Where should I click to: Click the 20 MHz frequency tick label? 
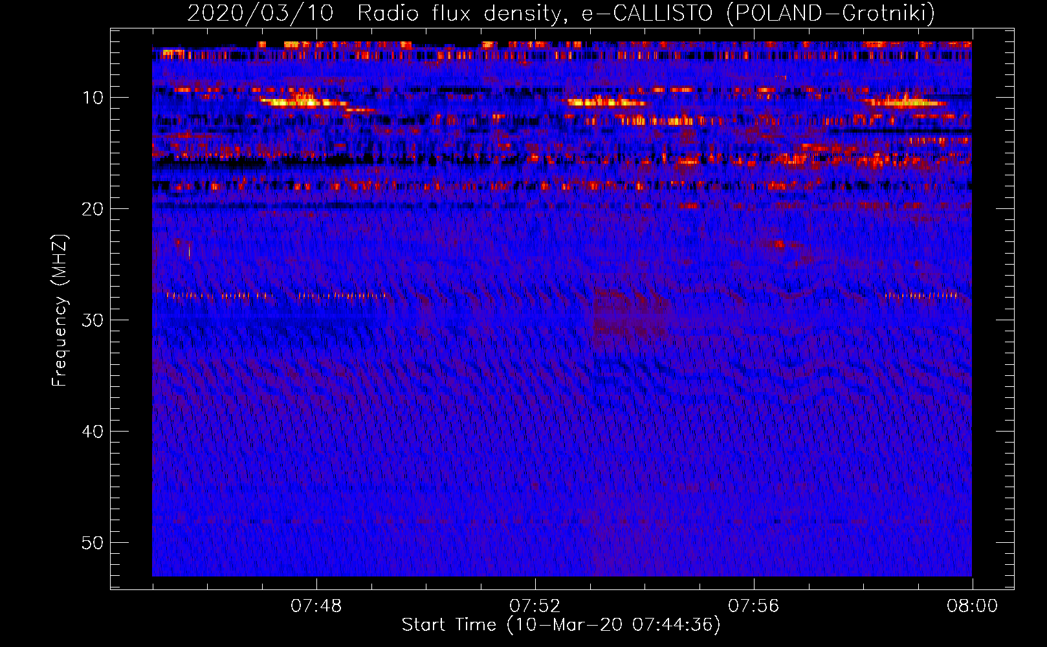click(93, 209)
